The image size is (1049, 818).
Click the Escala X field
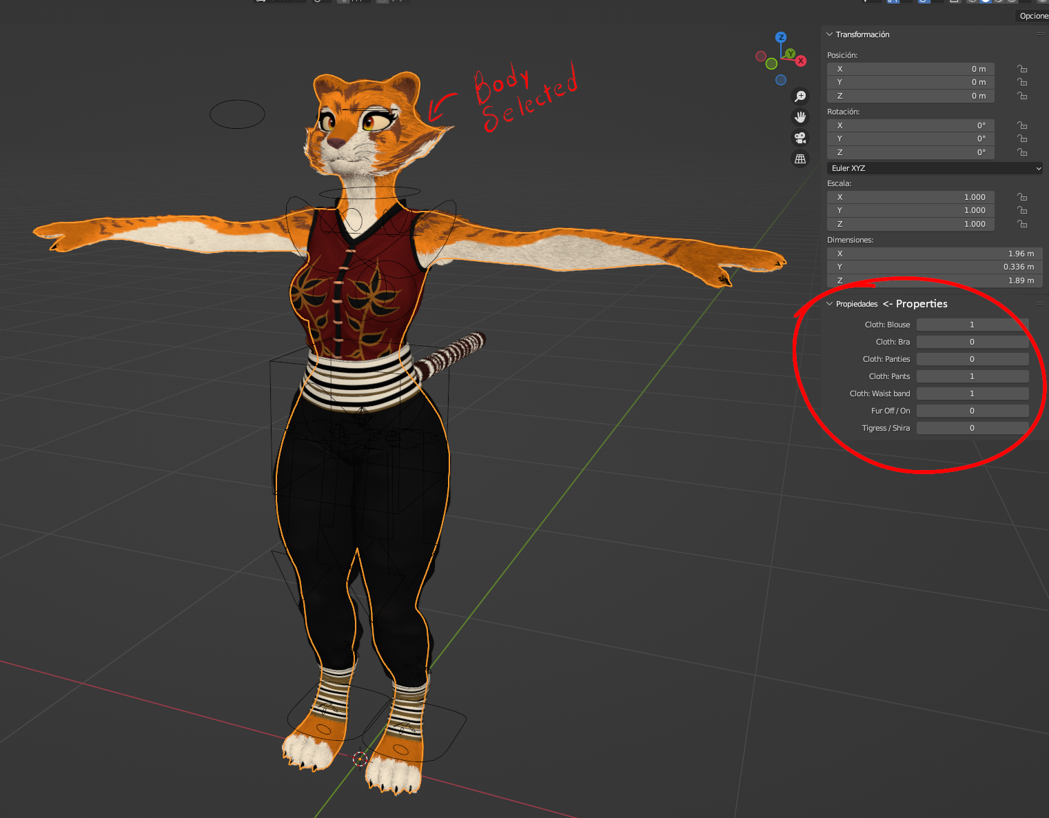coord(910,197)
